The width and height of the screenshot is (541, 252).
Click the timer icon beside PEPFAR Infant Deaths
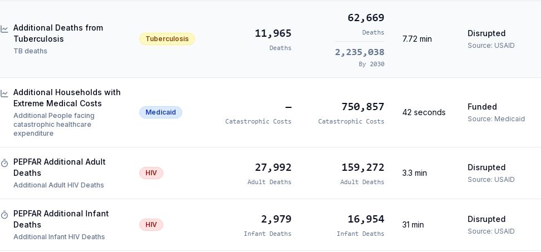coord(4,215)
